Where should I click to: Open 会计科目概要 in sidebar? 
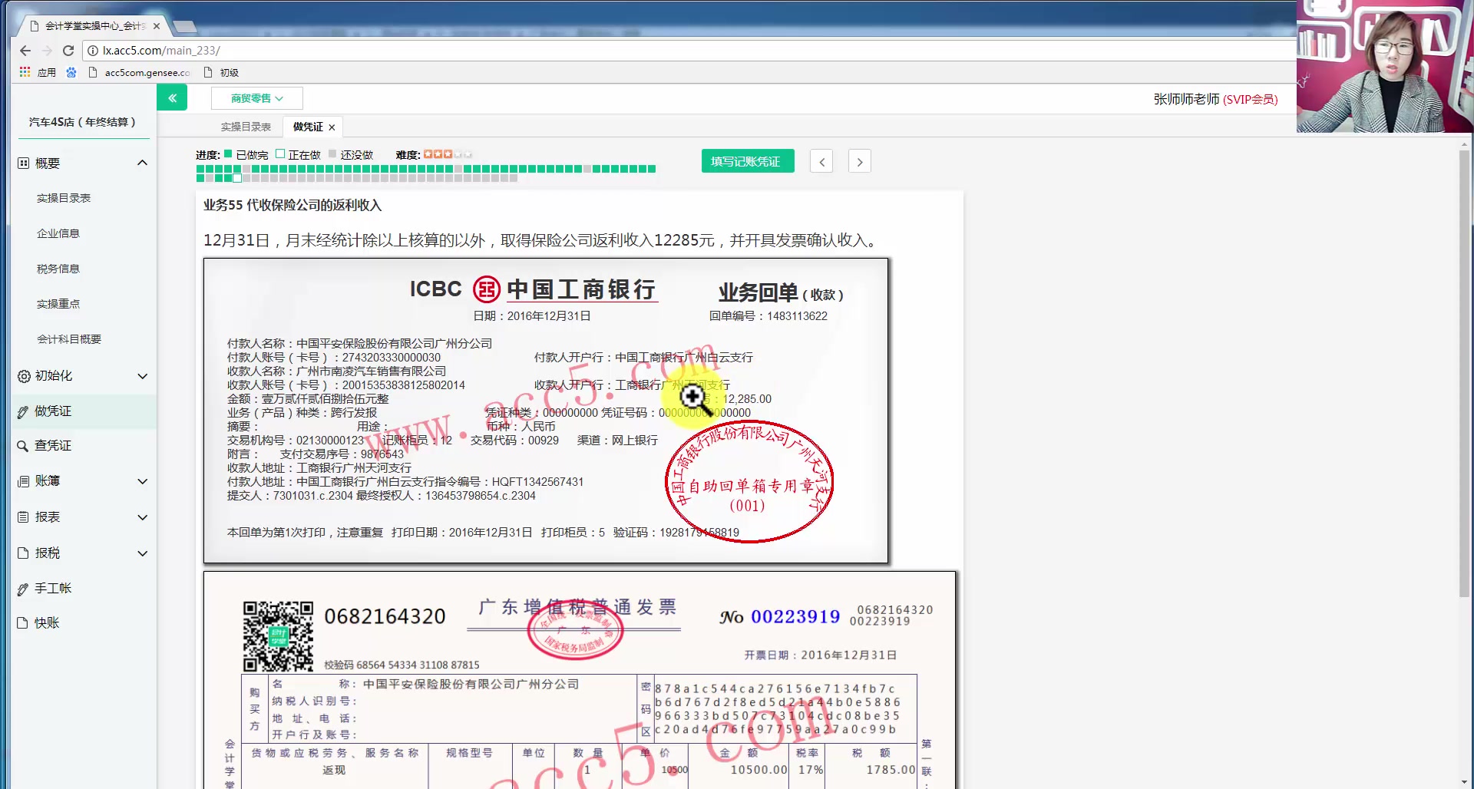(x=69, y=339)
